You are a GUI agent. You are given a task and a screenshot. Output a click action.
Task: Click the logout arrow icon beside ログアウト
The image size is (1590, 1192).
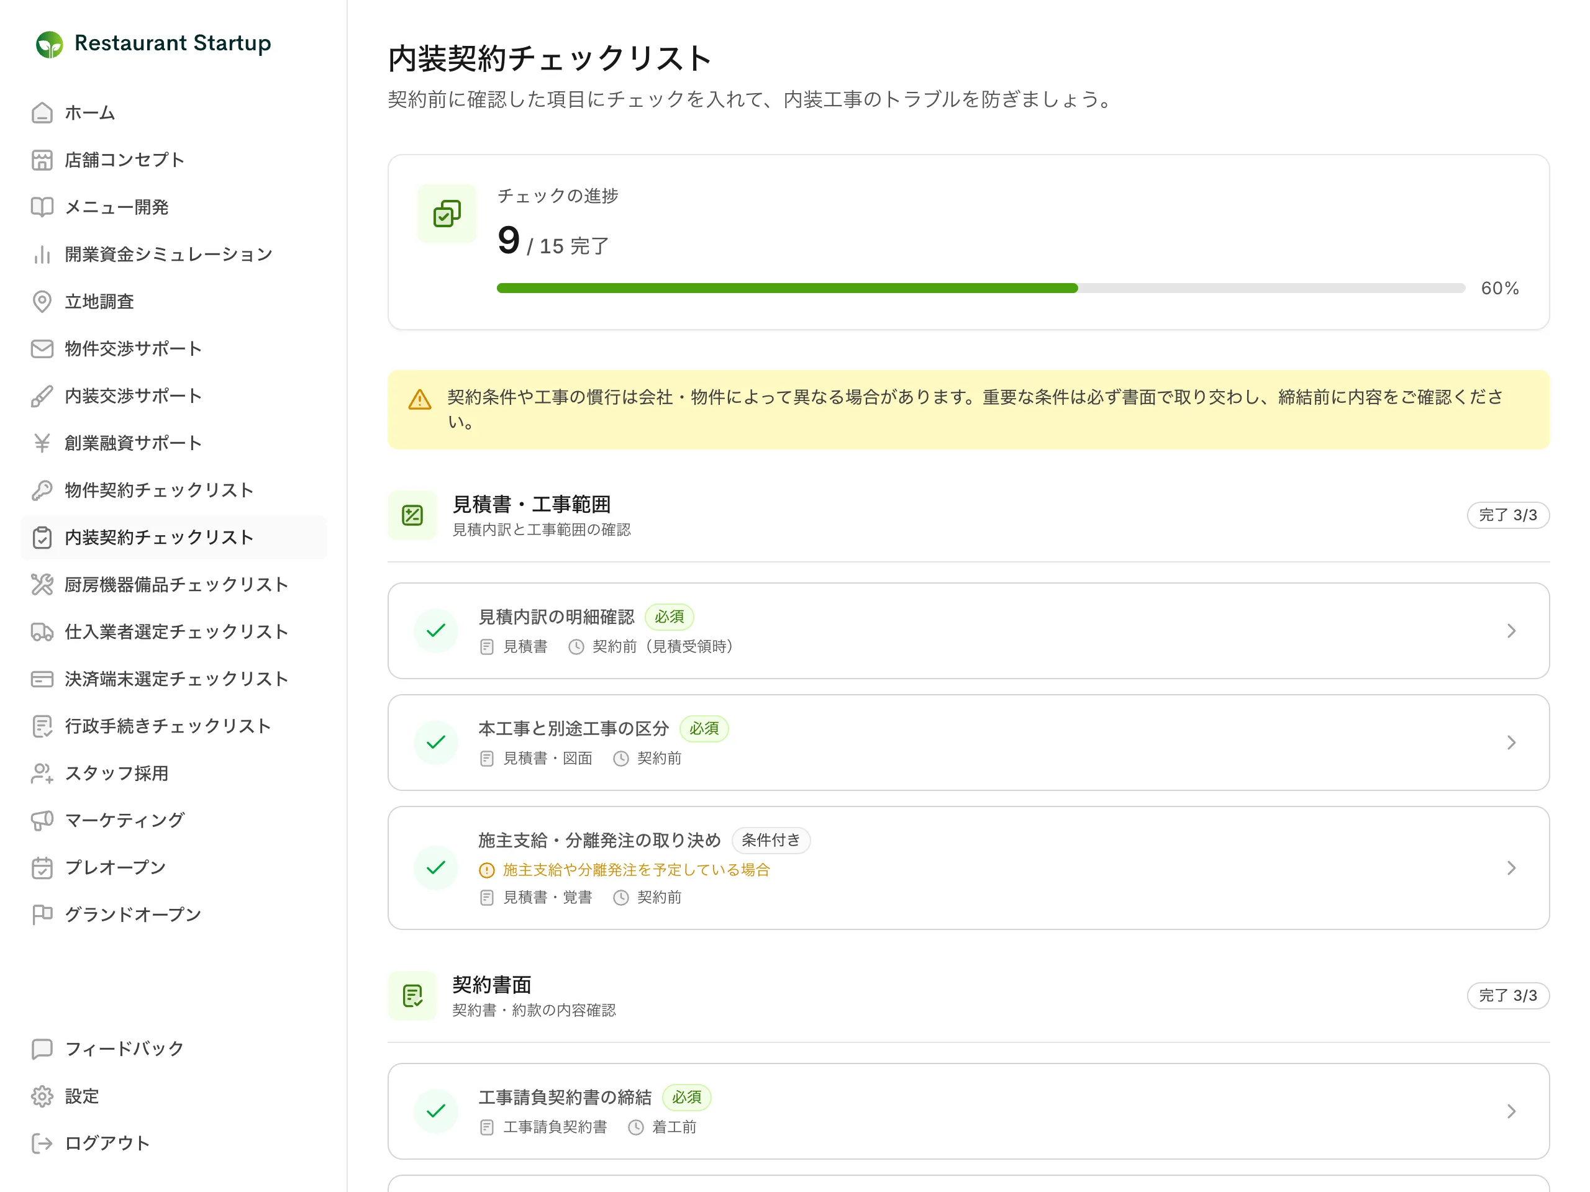pos(42,1143)
